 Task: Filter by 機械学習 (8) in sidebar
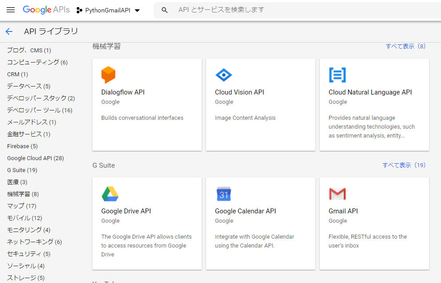click(23, 194)
